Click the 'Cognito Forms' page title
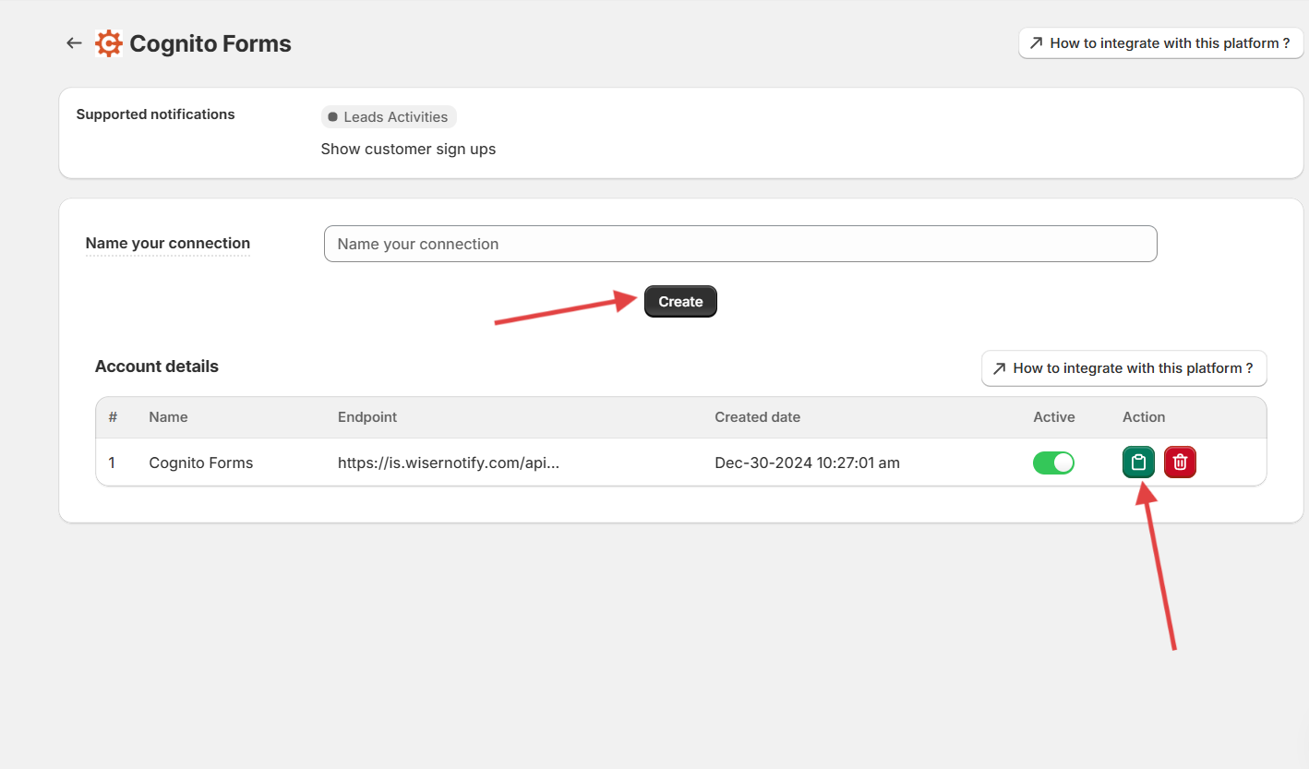 (x=210, y=43)
